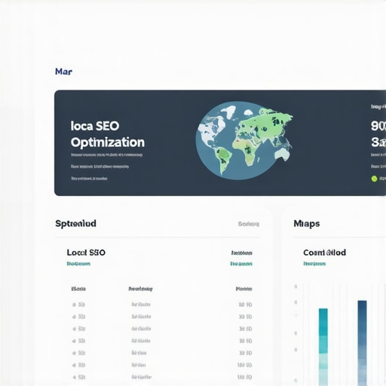
Task: Click the "Sptrenlud" section heading
Action: pos(75,223)
